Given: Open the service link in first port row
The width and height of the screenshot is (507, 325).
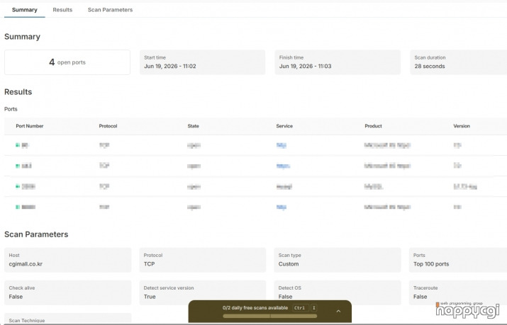Looking at the screenshot, I should 282,146.
